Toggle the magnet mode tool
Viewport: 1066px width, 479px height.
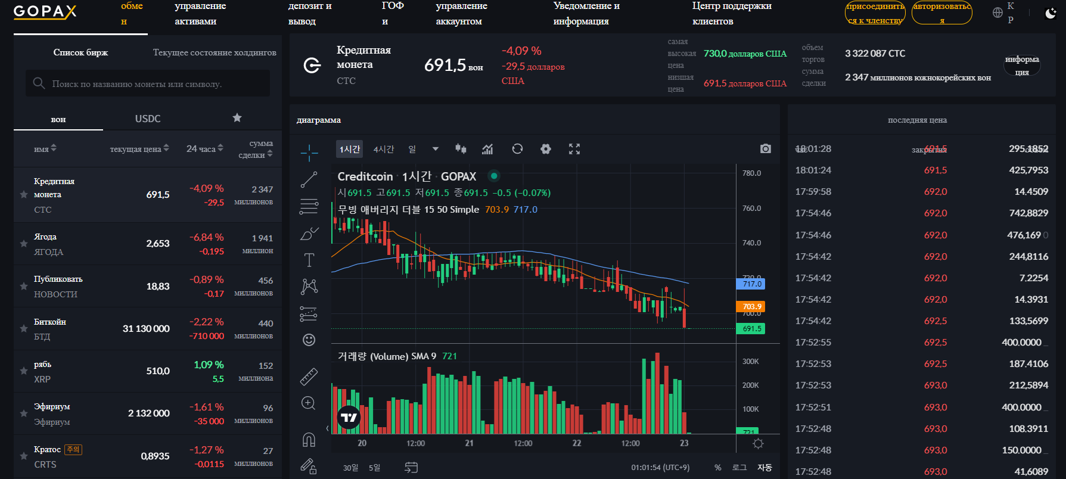coord(309,440)
